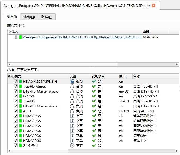180x155 pixels.
Task: Click headphones icon on 英语 DTS-HD 7.1 row
Action: (x=72, y=91)
